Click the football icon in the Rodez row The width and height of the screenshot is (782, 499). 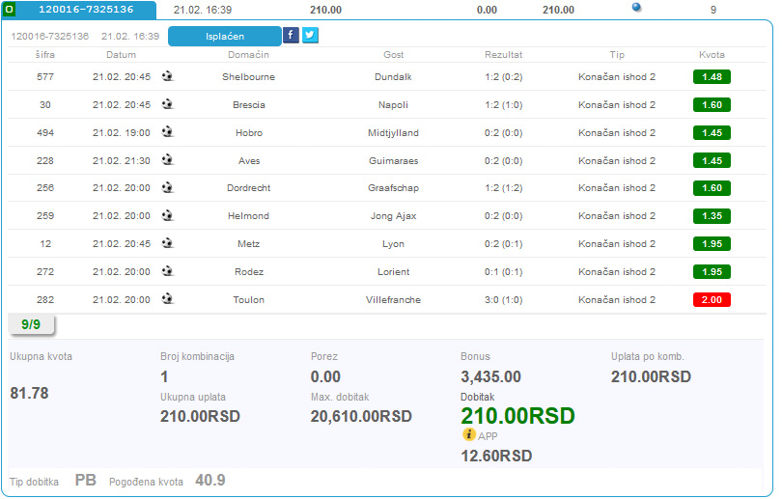168,271
